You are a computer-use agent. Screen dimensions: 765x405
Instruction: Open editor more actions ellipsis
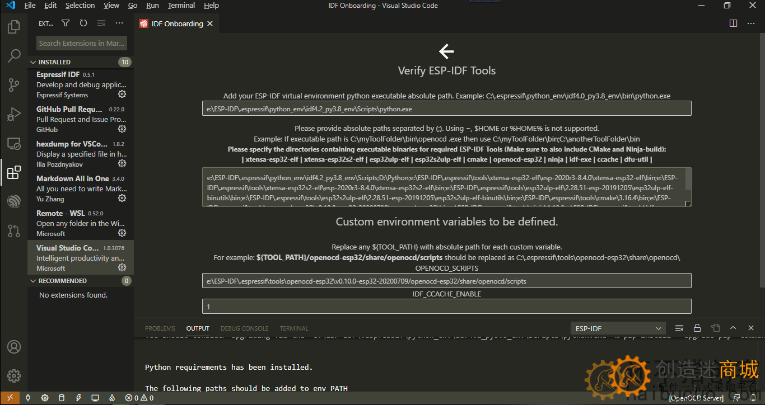[x=751, y=23]
